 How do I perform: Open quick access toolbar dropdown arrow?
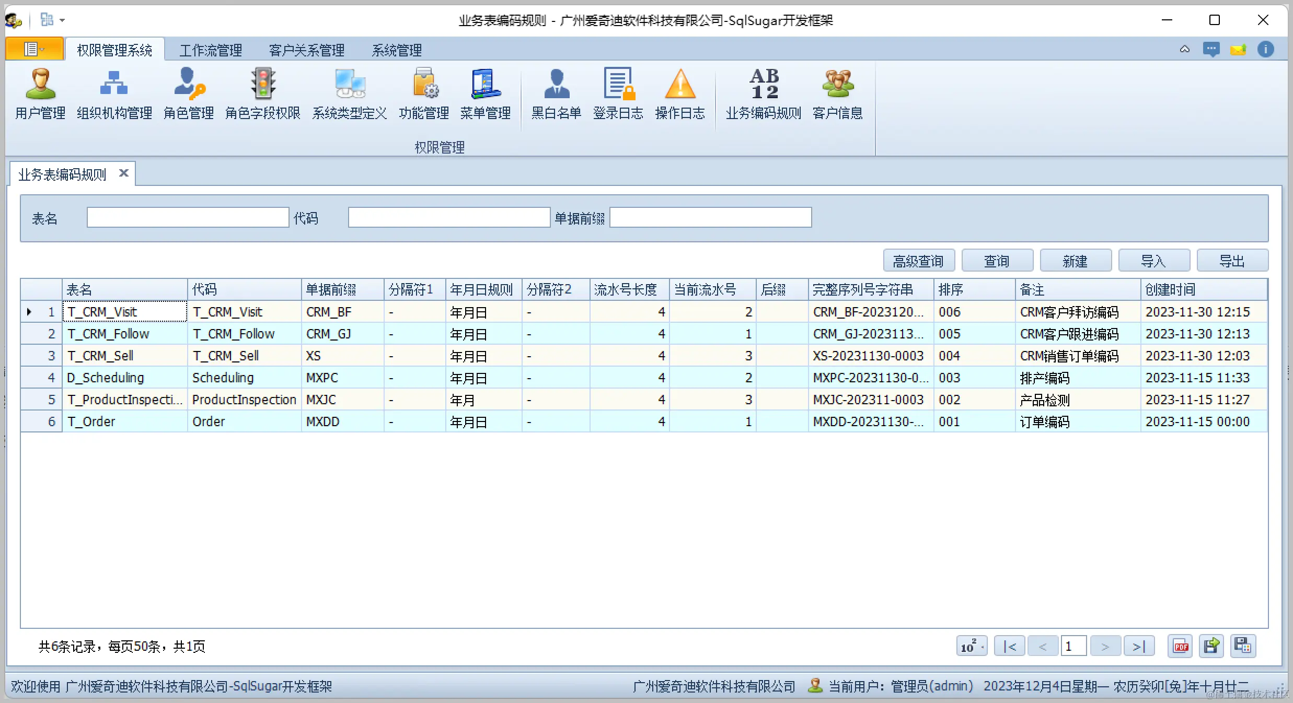pyautogui.click(x=62, y=20)
